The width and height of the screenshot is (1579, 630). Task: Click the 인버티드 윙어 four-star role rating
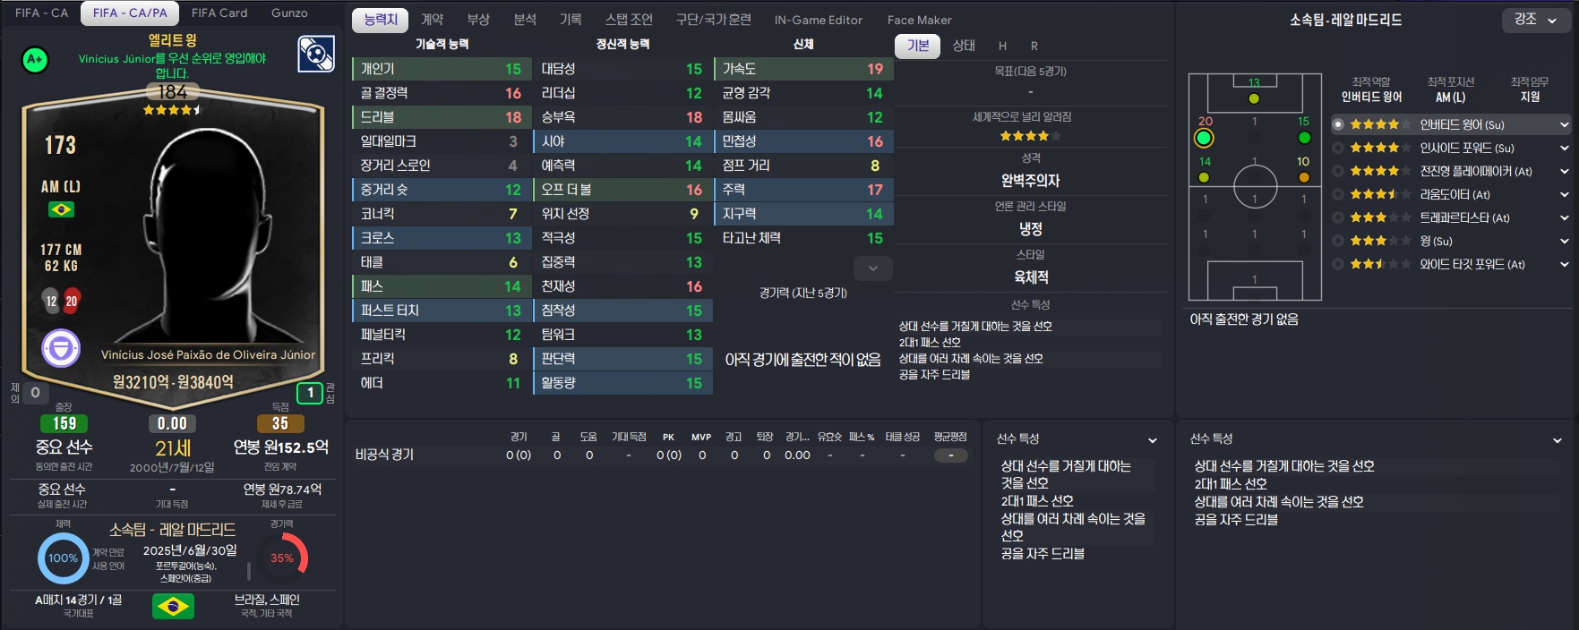point(1380,124)
